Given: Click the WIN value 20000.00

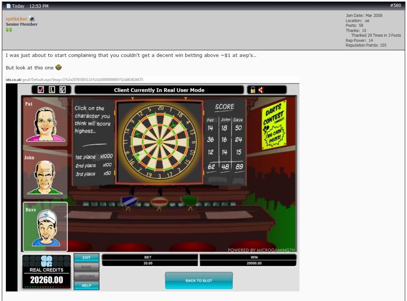Looking at the screenshot, I should (254, 263).
